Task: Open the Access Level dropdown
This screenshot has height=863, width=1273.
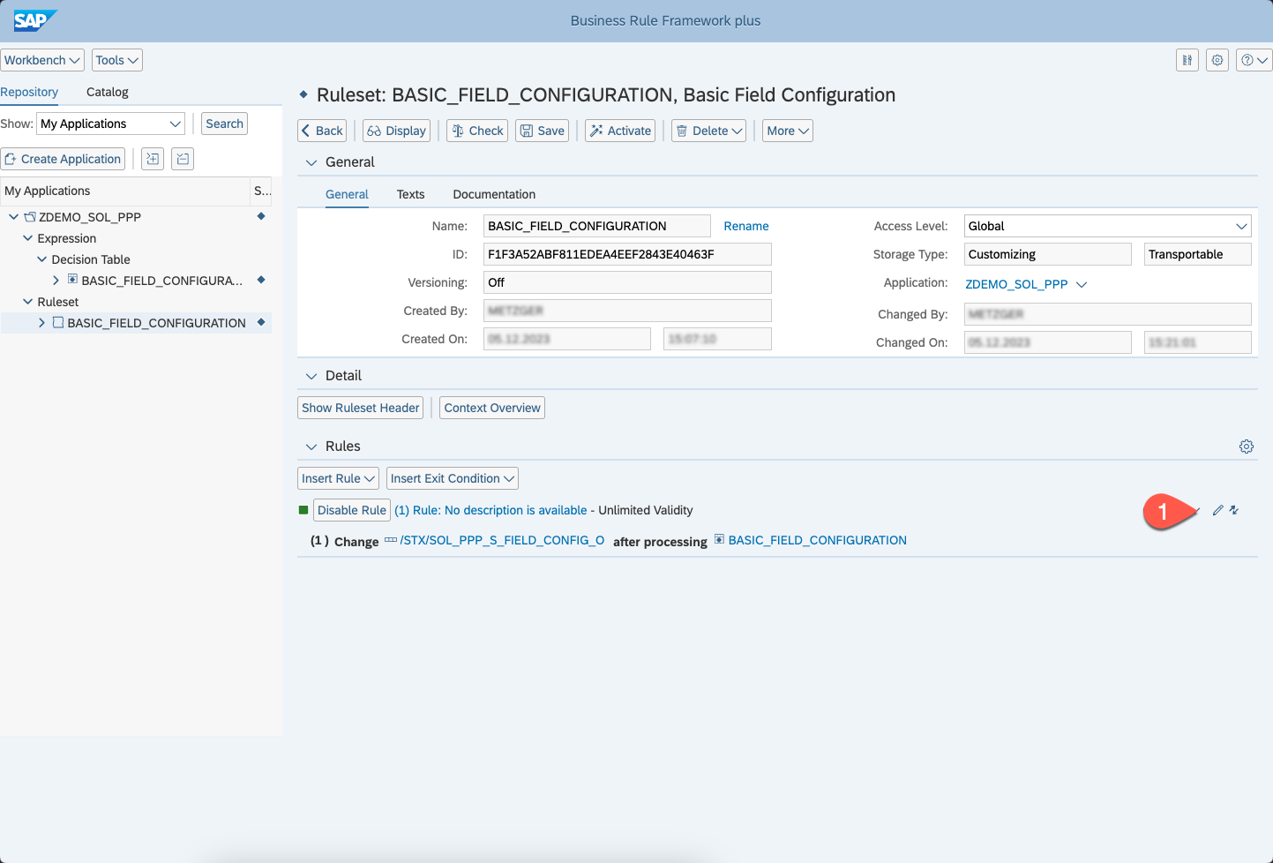Action: tap(1107, 226)
